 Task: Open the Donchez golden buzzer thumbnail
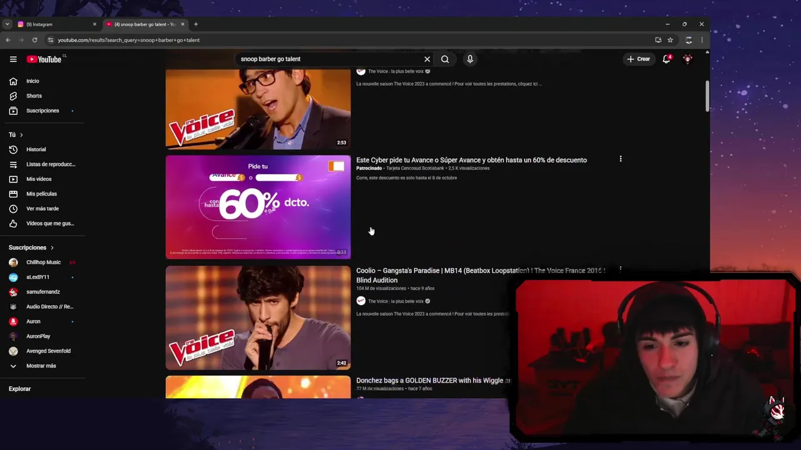258,387
